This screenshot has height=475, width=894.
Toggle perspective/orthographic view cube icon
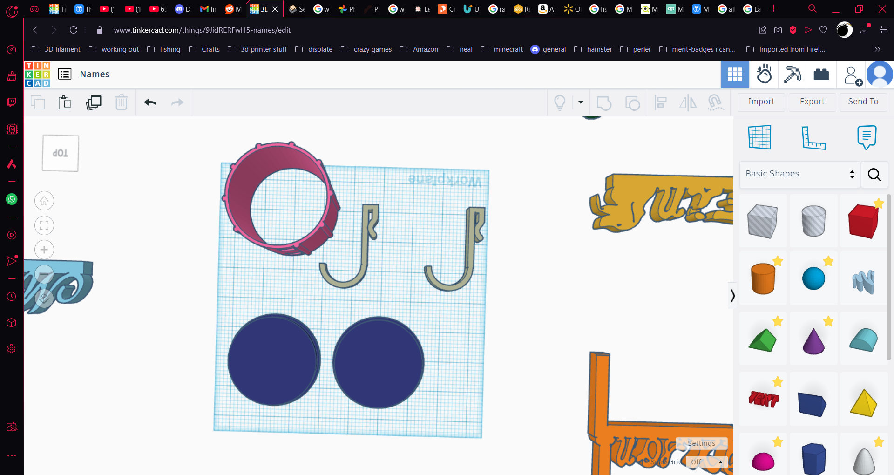point(44,298)
